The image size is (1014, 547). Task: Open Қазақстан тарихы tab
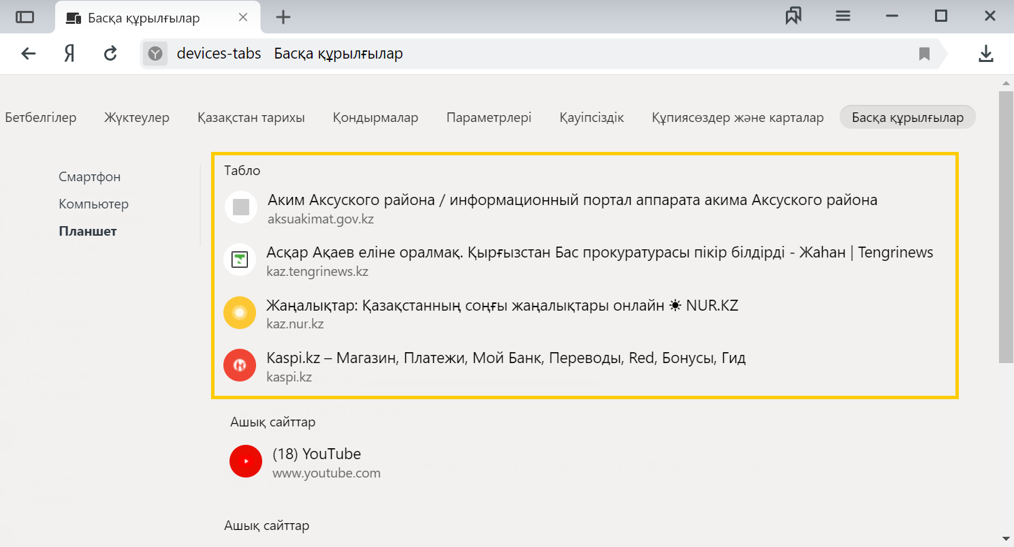251,118
